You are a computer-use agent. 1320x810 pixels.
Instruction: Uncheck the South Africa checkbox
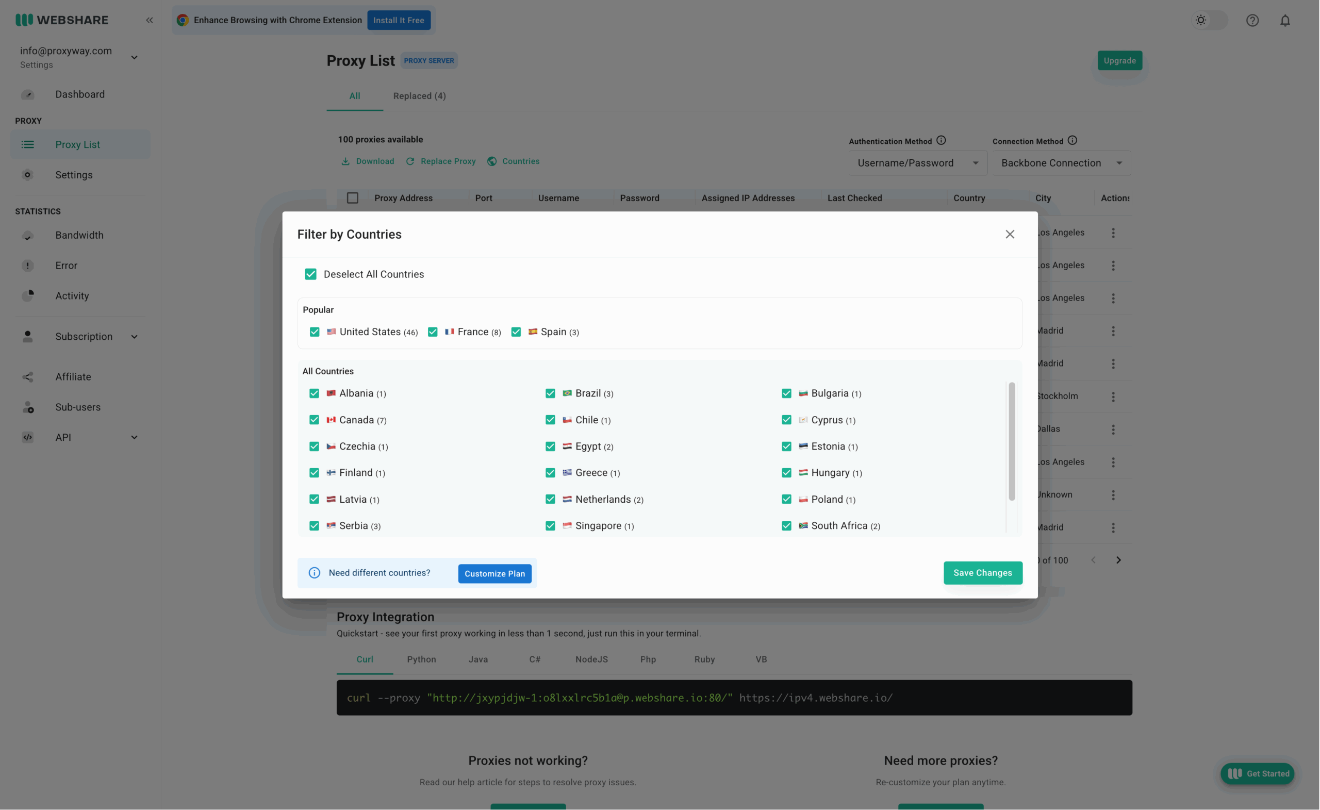pyautogui.click(x=786, y=526)
